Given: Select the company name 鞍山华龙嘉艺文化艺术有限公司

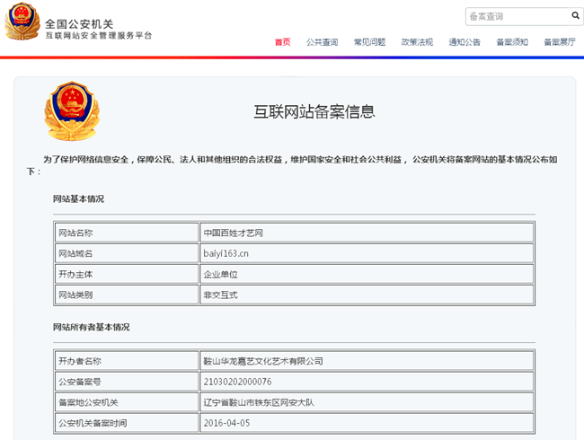Looking at the screenshot, I should click(x=263, y=361).
